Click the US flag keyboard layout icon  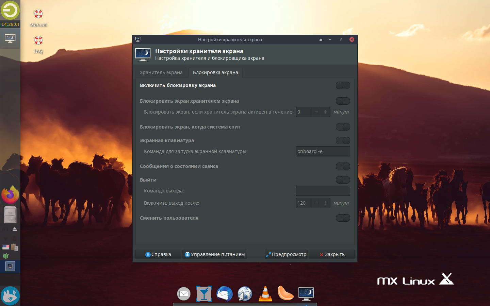6,247
